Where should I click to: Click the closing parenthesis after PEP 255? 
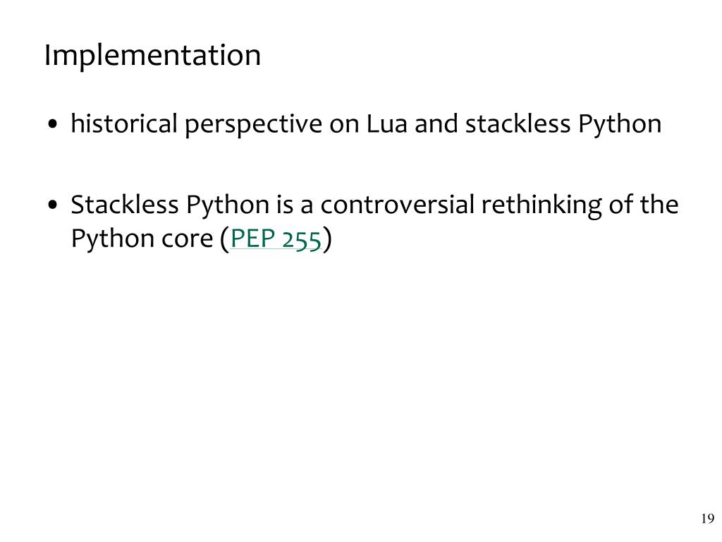tap(327, 239)
